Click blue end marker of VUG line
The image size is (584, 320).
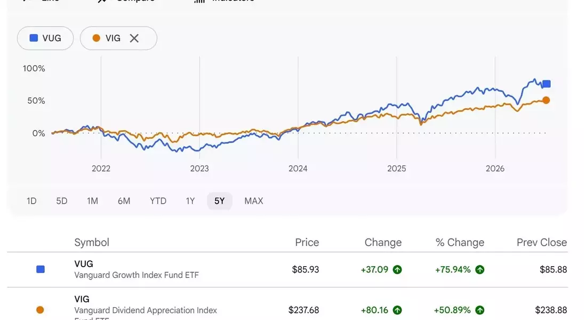pyautogui.click(x=546, y=84)
